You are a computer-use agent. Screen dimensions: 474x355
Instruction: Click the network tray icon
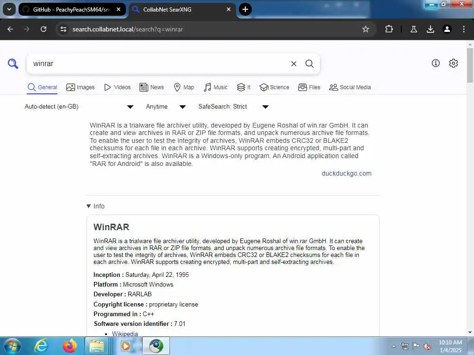click(405, 346)
